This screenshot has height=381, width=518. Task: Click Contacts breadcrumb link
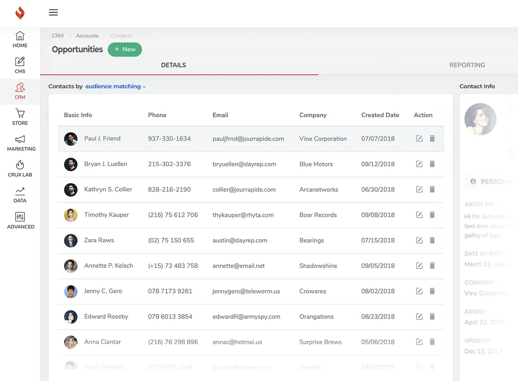[x=121, y=36]
